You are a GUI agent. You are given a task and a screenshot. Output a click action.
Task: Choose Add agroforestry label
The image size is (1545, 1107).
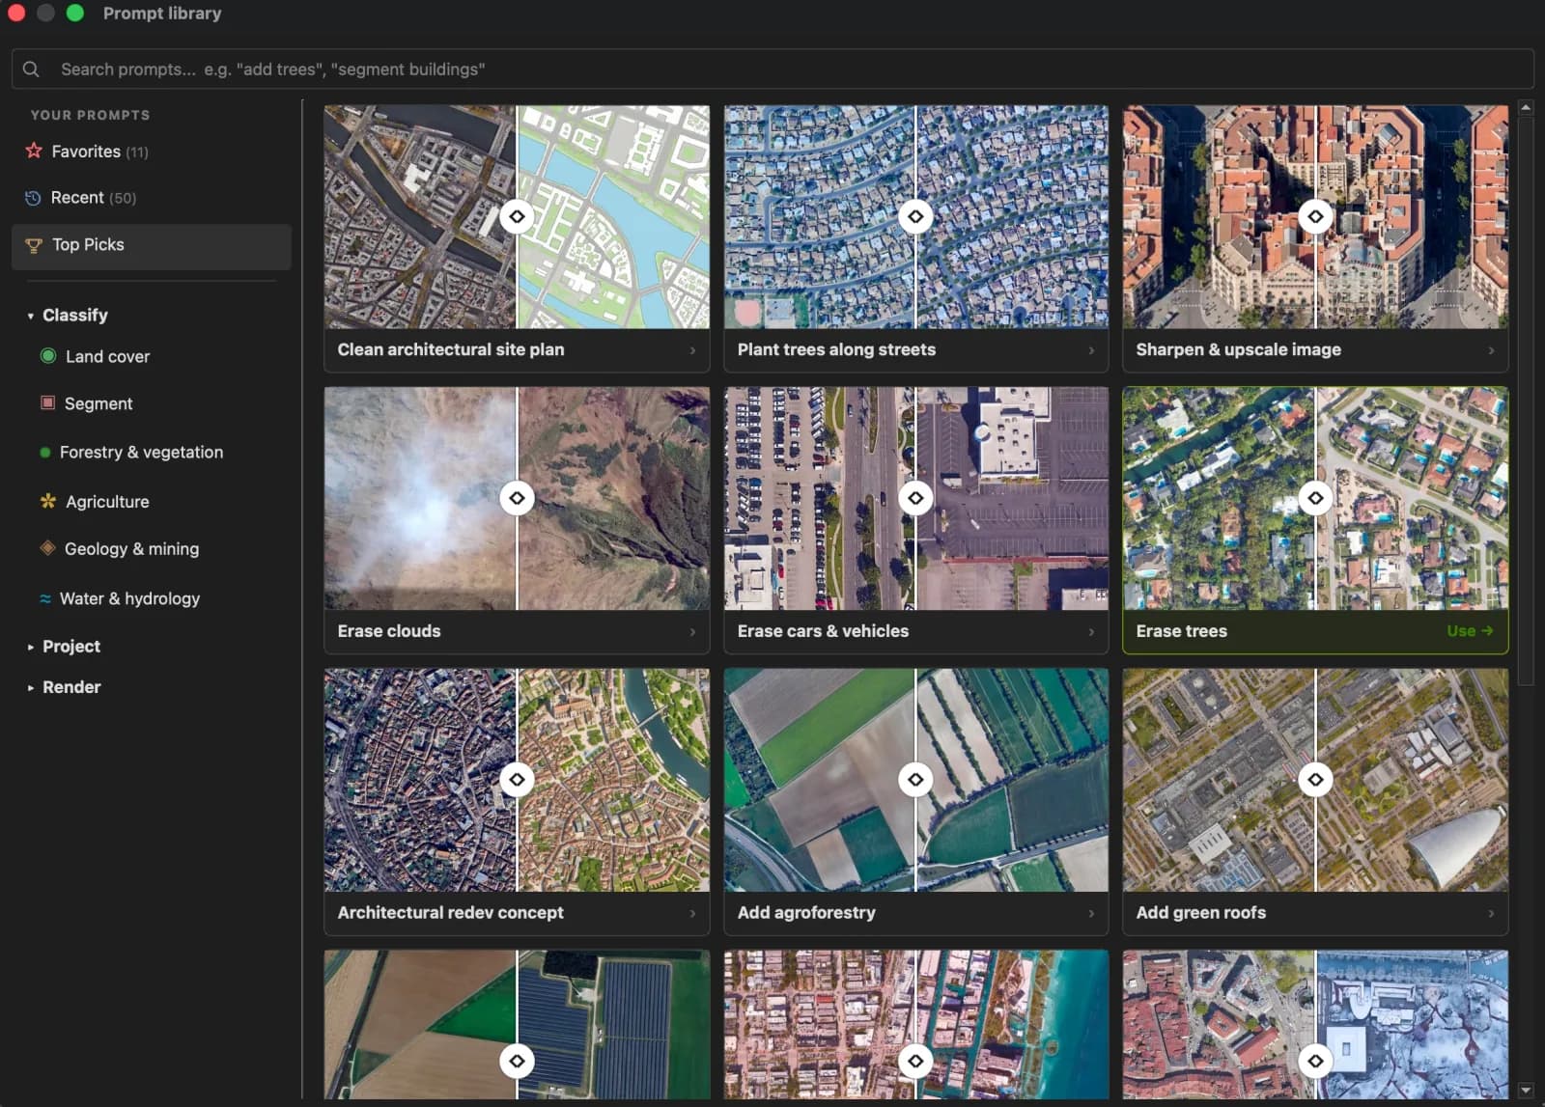pos(806,912)
